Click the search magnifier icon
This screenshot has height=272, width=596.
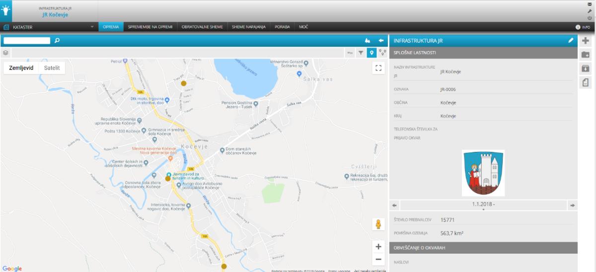(57, 41)
